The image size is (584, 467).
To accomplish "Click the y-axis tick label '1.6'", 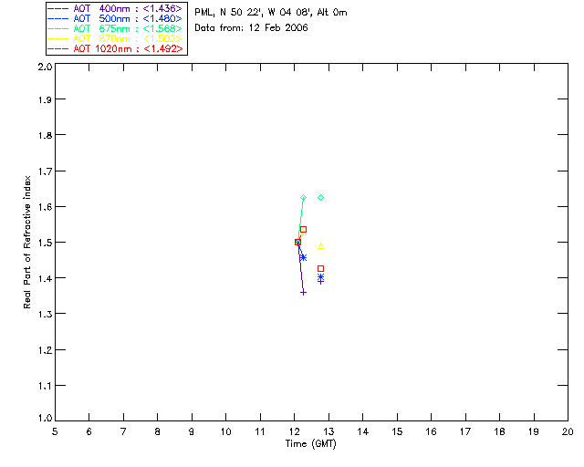I will 45,207.
